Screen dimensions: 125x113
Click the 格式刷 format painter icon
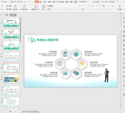tap(15, 6)
